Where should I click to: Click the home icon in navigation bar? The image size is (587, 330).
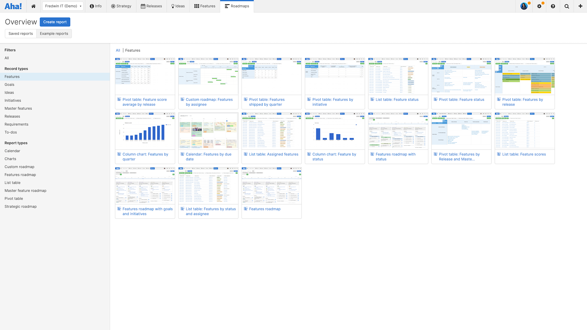pyautogui.click(x=33, y=6)
